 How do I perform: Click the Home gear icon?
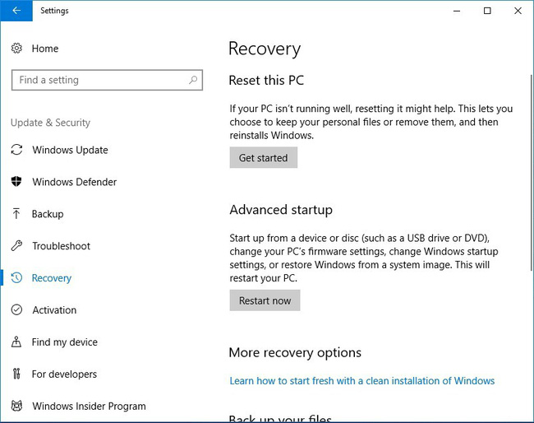[x=16, y=48]
